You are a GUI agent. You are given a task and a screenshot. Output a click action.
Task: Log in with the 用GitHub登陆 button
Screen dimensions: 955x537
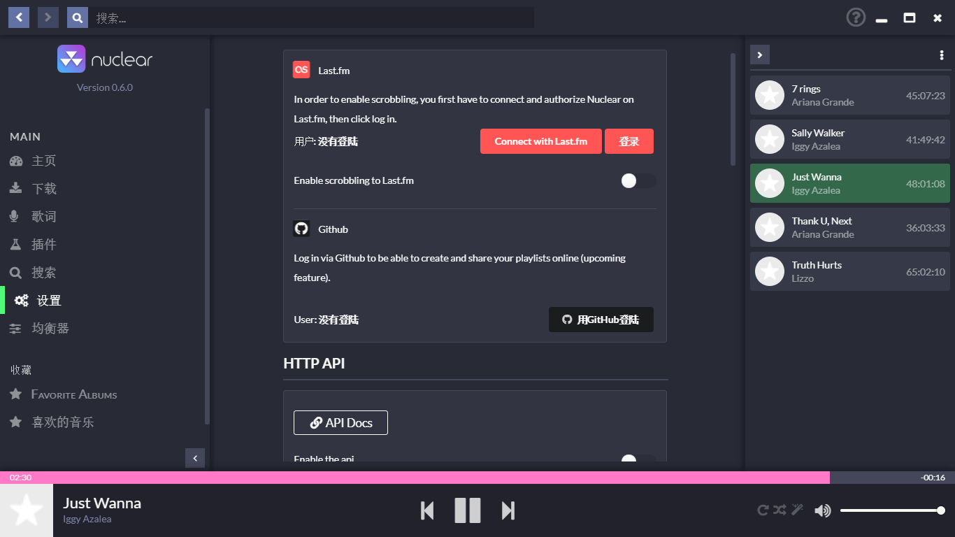601,320
